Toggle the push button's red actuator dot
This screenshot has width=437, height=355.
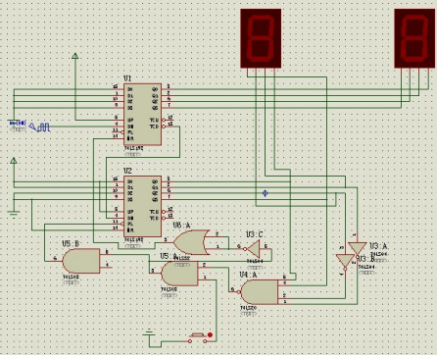pos(210,335)
